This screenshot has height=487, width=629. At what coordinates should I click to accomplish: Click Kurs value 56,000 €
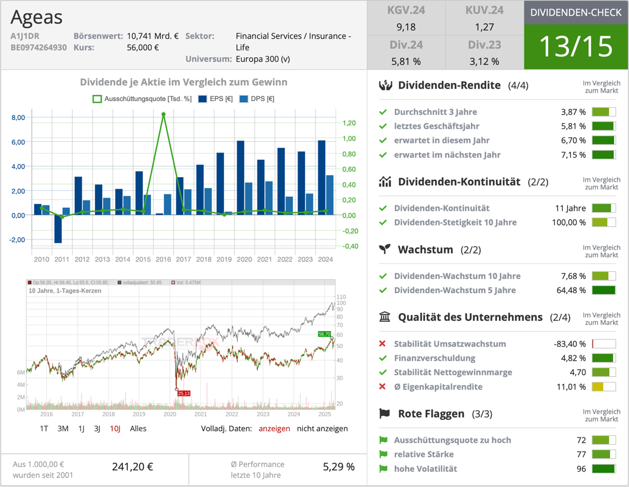click(x=143, y=47)
